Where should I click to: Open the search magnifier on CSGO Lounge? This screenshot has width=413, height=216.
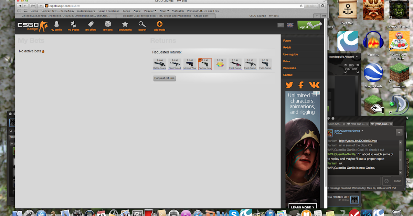click(x=142, y=26)
